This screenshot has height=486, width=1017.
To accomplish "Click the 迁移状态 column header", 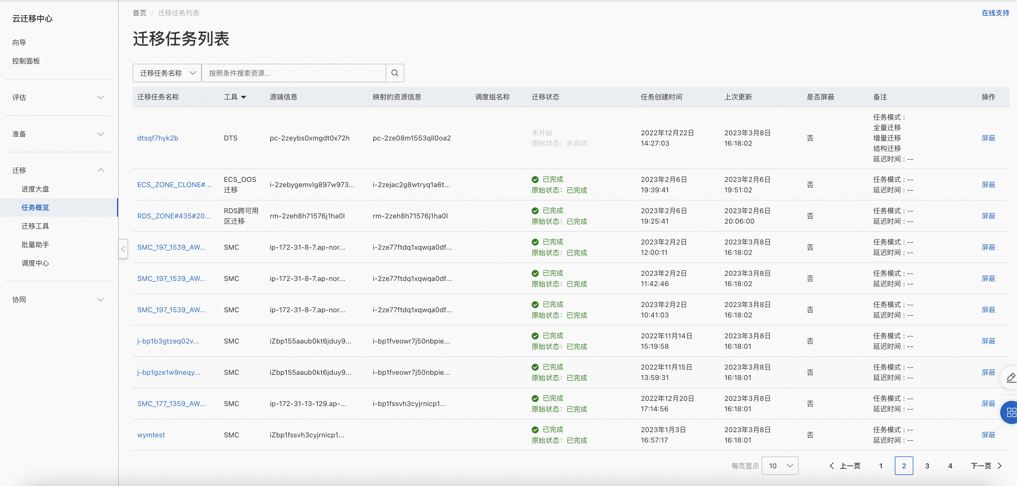I will (x=545, y=97).
